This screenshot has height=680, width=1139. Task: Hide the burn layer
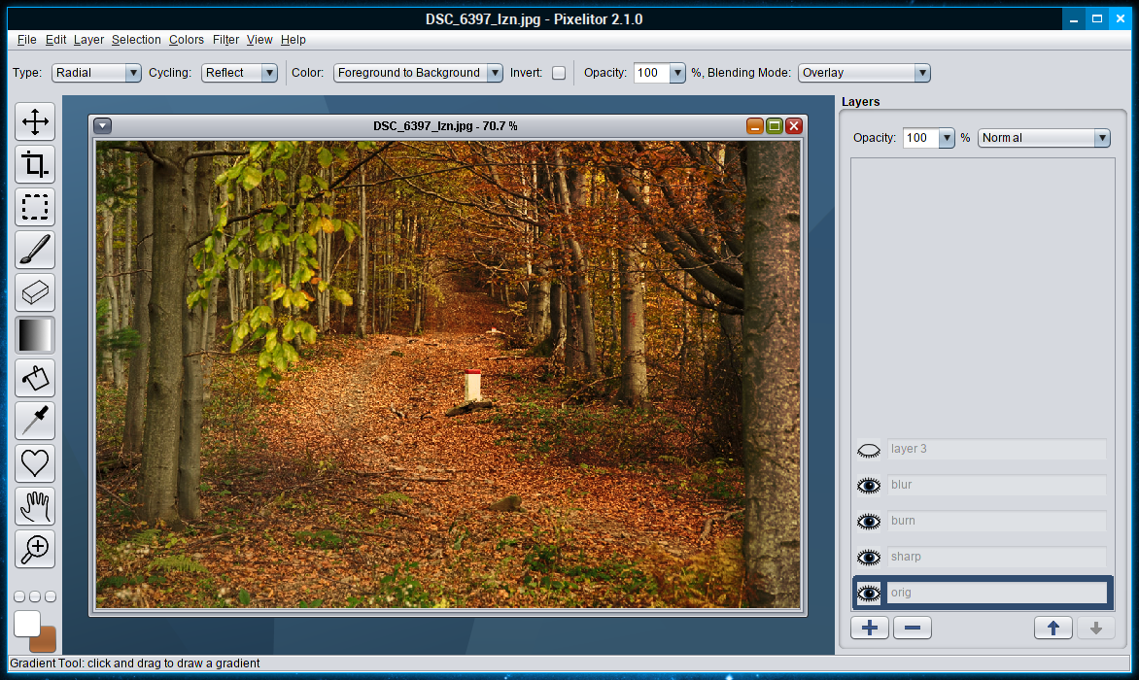(x=869, y=522)
